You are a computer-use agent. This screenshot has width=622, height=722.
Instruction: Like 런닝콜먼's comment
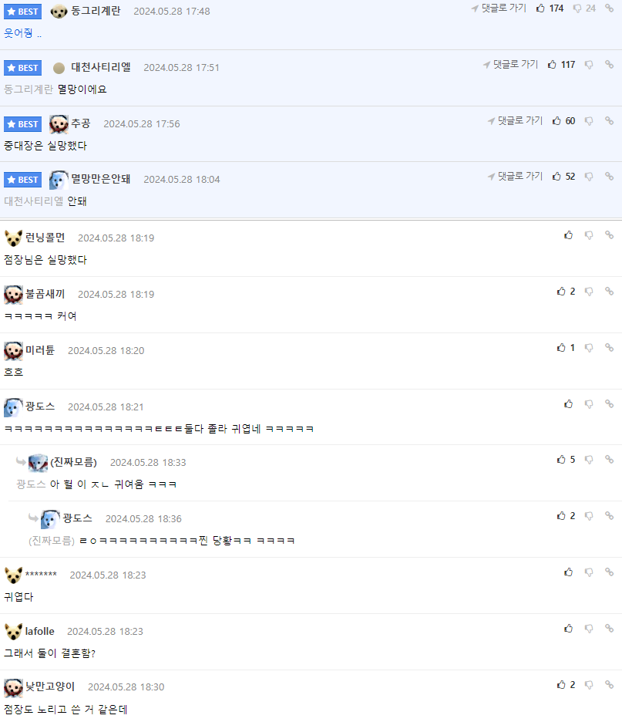569,235
